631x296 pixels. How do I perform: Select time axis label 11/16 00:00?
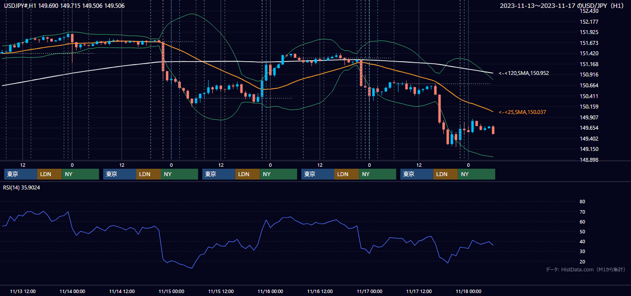[270, 291]
